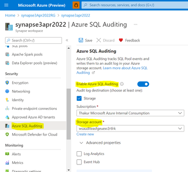Collapse the sidebar with double-chevron icon
Viewport: 188px width, 172px height.
[67, 40]
